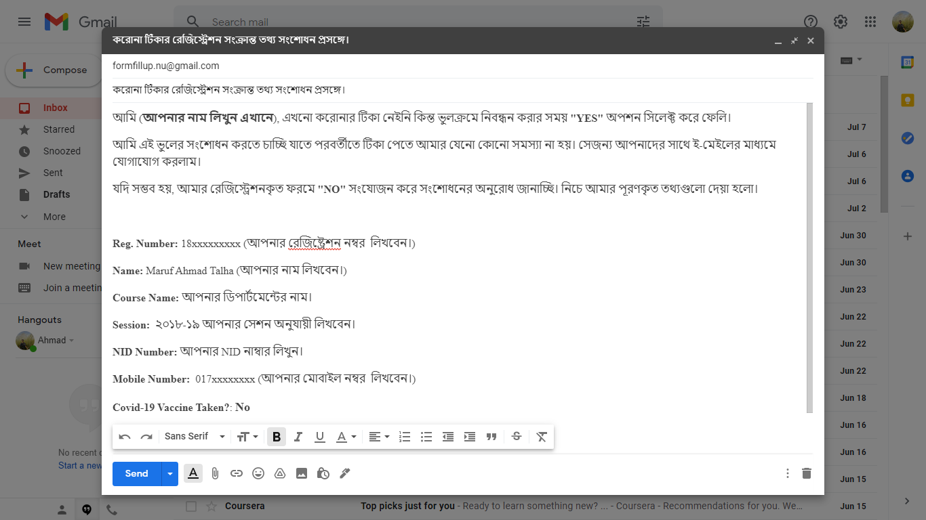Open input tools keyboard dropdown
926x520 pixels.
[851, 60]
